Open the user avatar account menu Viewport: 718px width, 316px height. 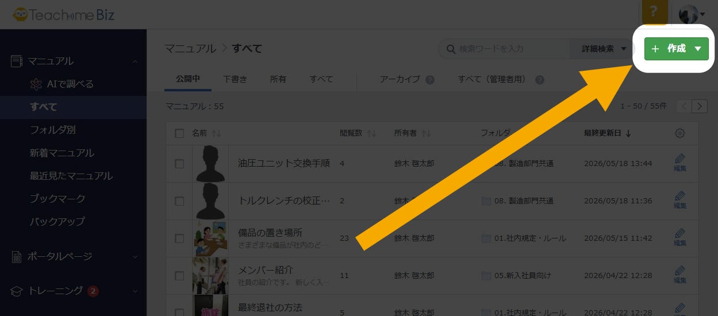coord(692,14)
